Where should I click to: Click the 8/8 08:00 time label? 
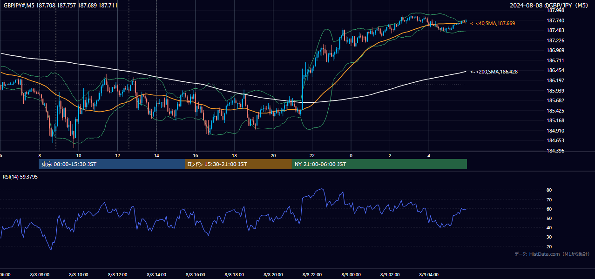[40, 275]
